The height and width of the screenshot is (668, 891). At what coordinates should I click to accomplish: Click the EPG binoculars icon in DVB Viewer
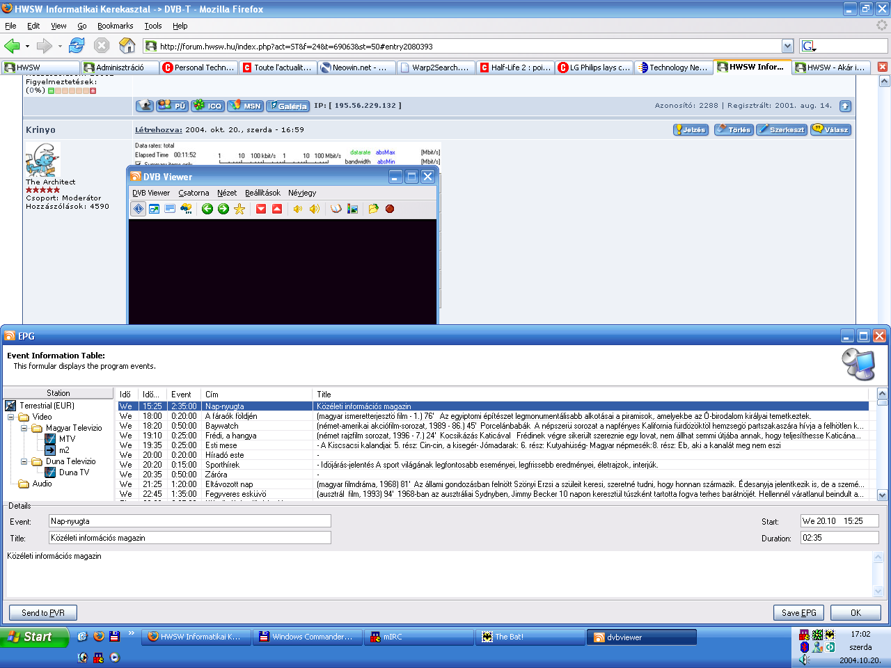pyautogui.click(x=187, y=209)
